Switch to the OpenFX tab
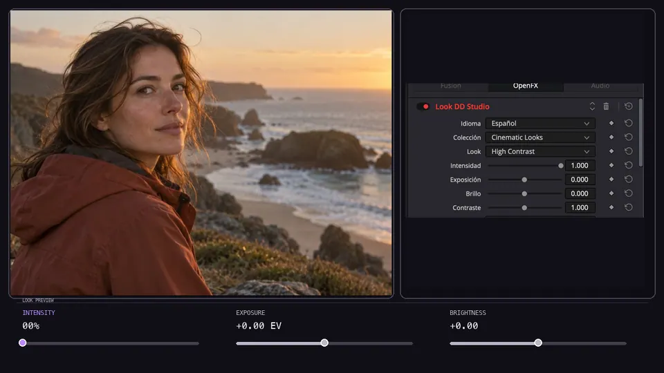The height and width of the screenshot is (373, 664). click(526, 86)
